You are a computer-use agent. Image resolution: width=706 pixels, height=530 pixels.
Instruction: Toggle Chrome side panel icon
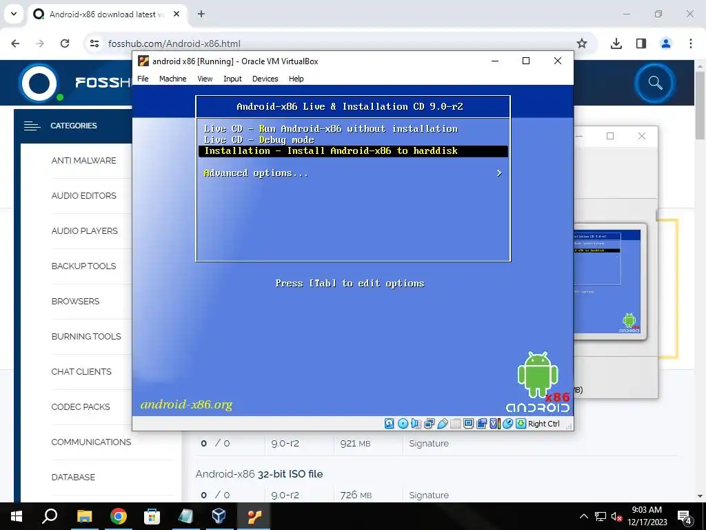coord(641,43)
